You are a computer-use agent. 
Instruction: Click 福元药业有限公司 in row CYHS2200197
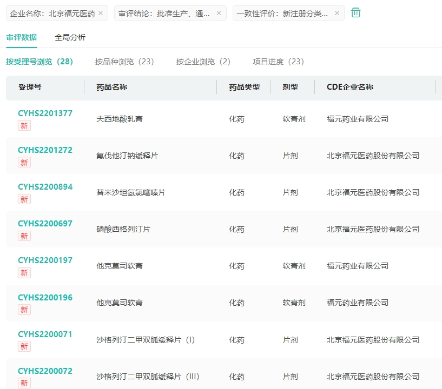[x=358, y=266]
